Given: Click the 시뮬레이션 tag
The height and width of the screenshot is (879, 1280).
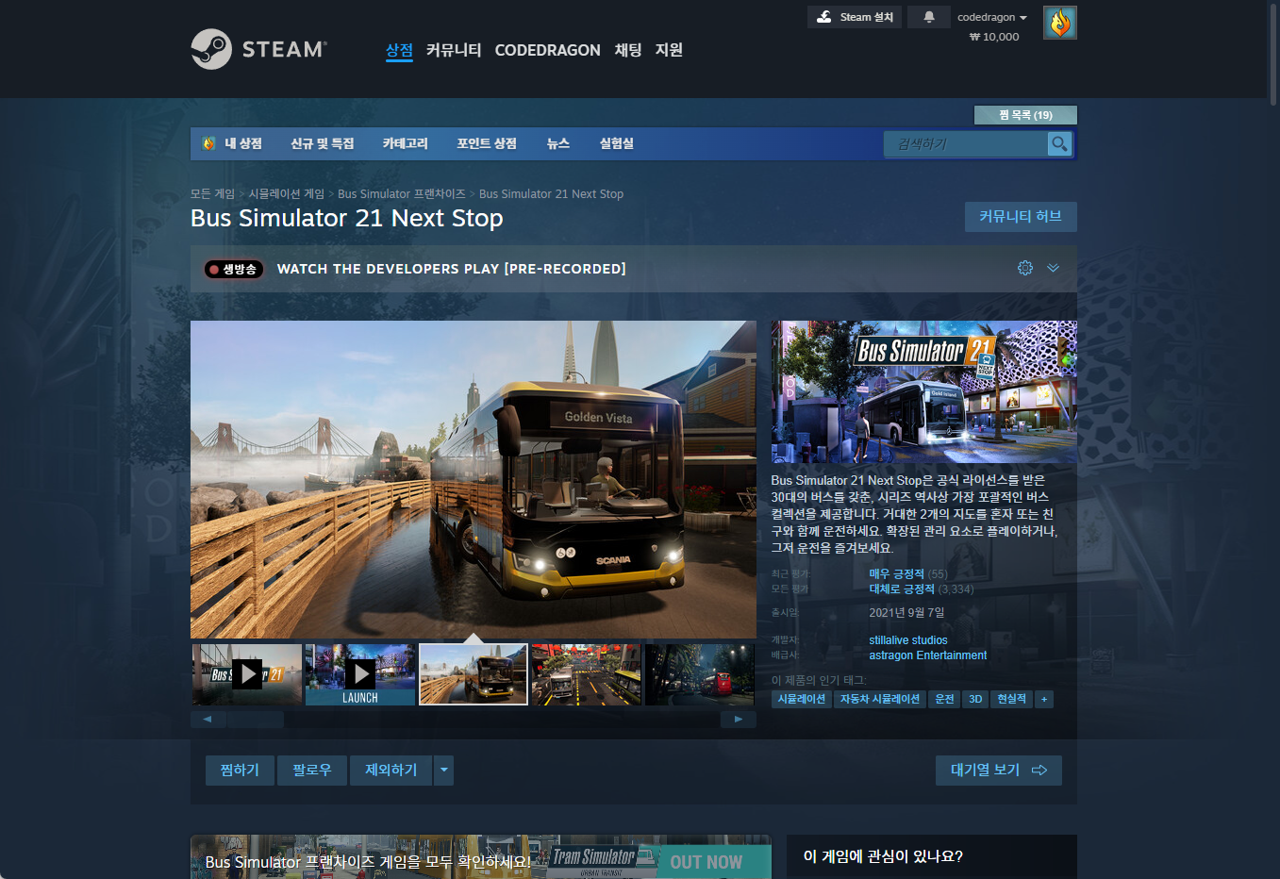Looking at the screenshot, I should (x=802, y=699).
